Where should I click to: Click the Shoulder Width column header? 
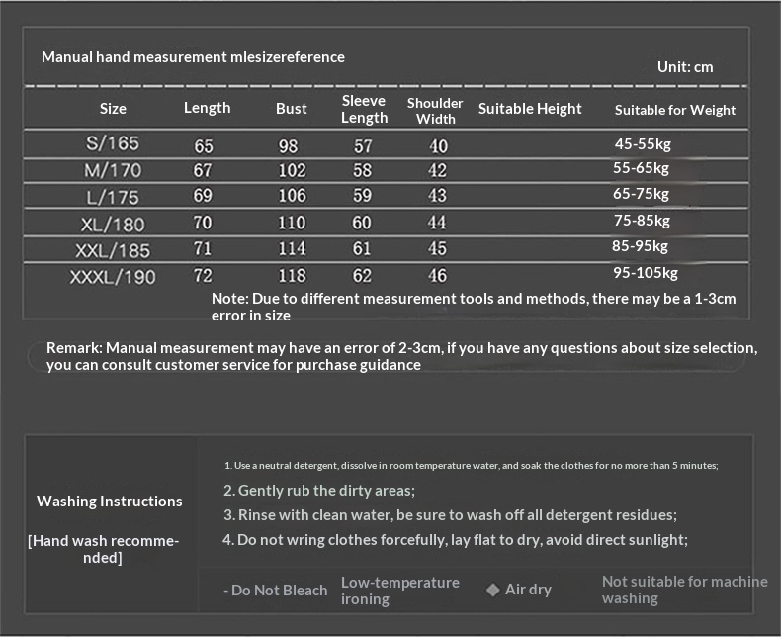click(435, 110)
